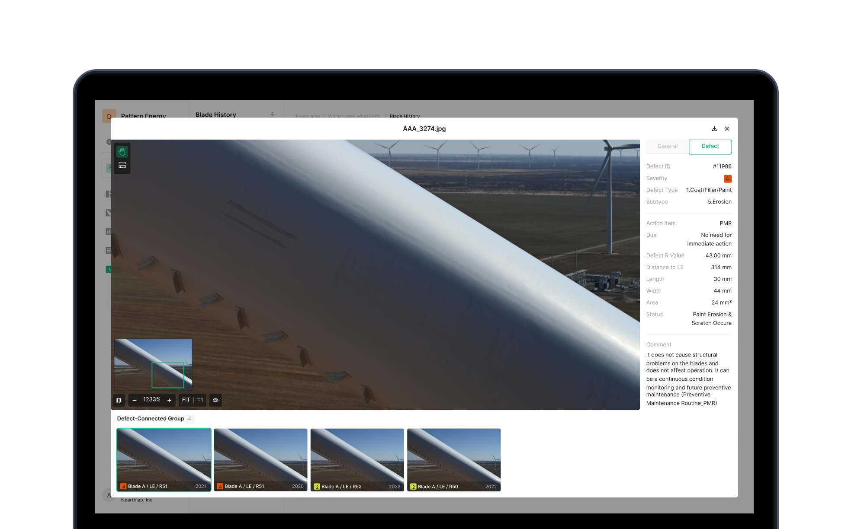
Task: Zoom in with the plus button
Action: 169,400
